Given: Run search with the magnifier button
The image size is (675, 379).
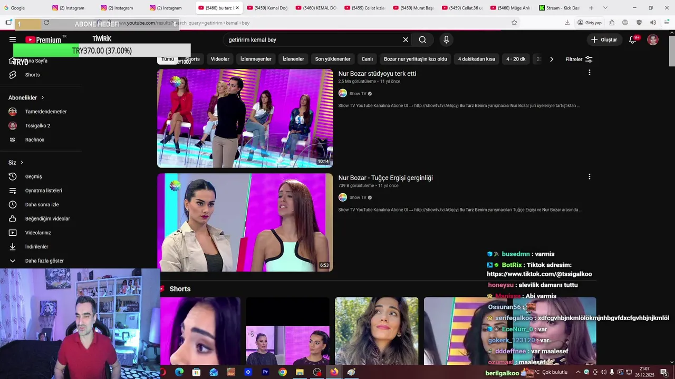Looking at the screenshot, I should (x=422, y=39).
